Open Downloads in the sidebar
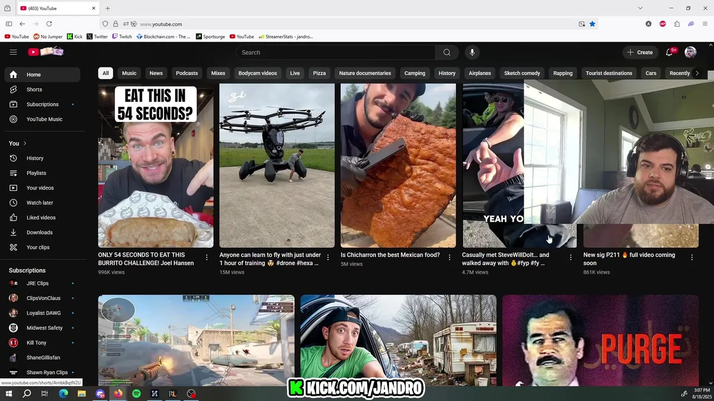The height and width of the screenshot is (401, 714). pos(42,232)
